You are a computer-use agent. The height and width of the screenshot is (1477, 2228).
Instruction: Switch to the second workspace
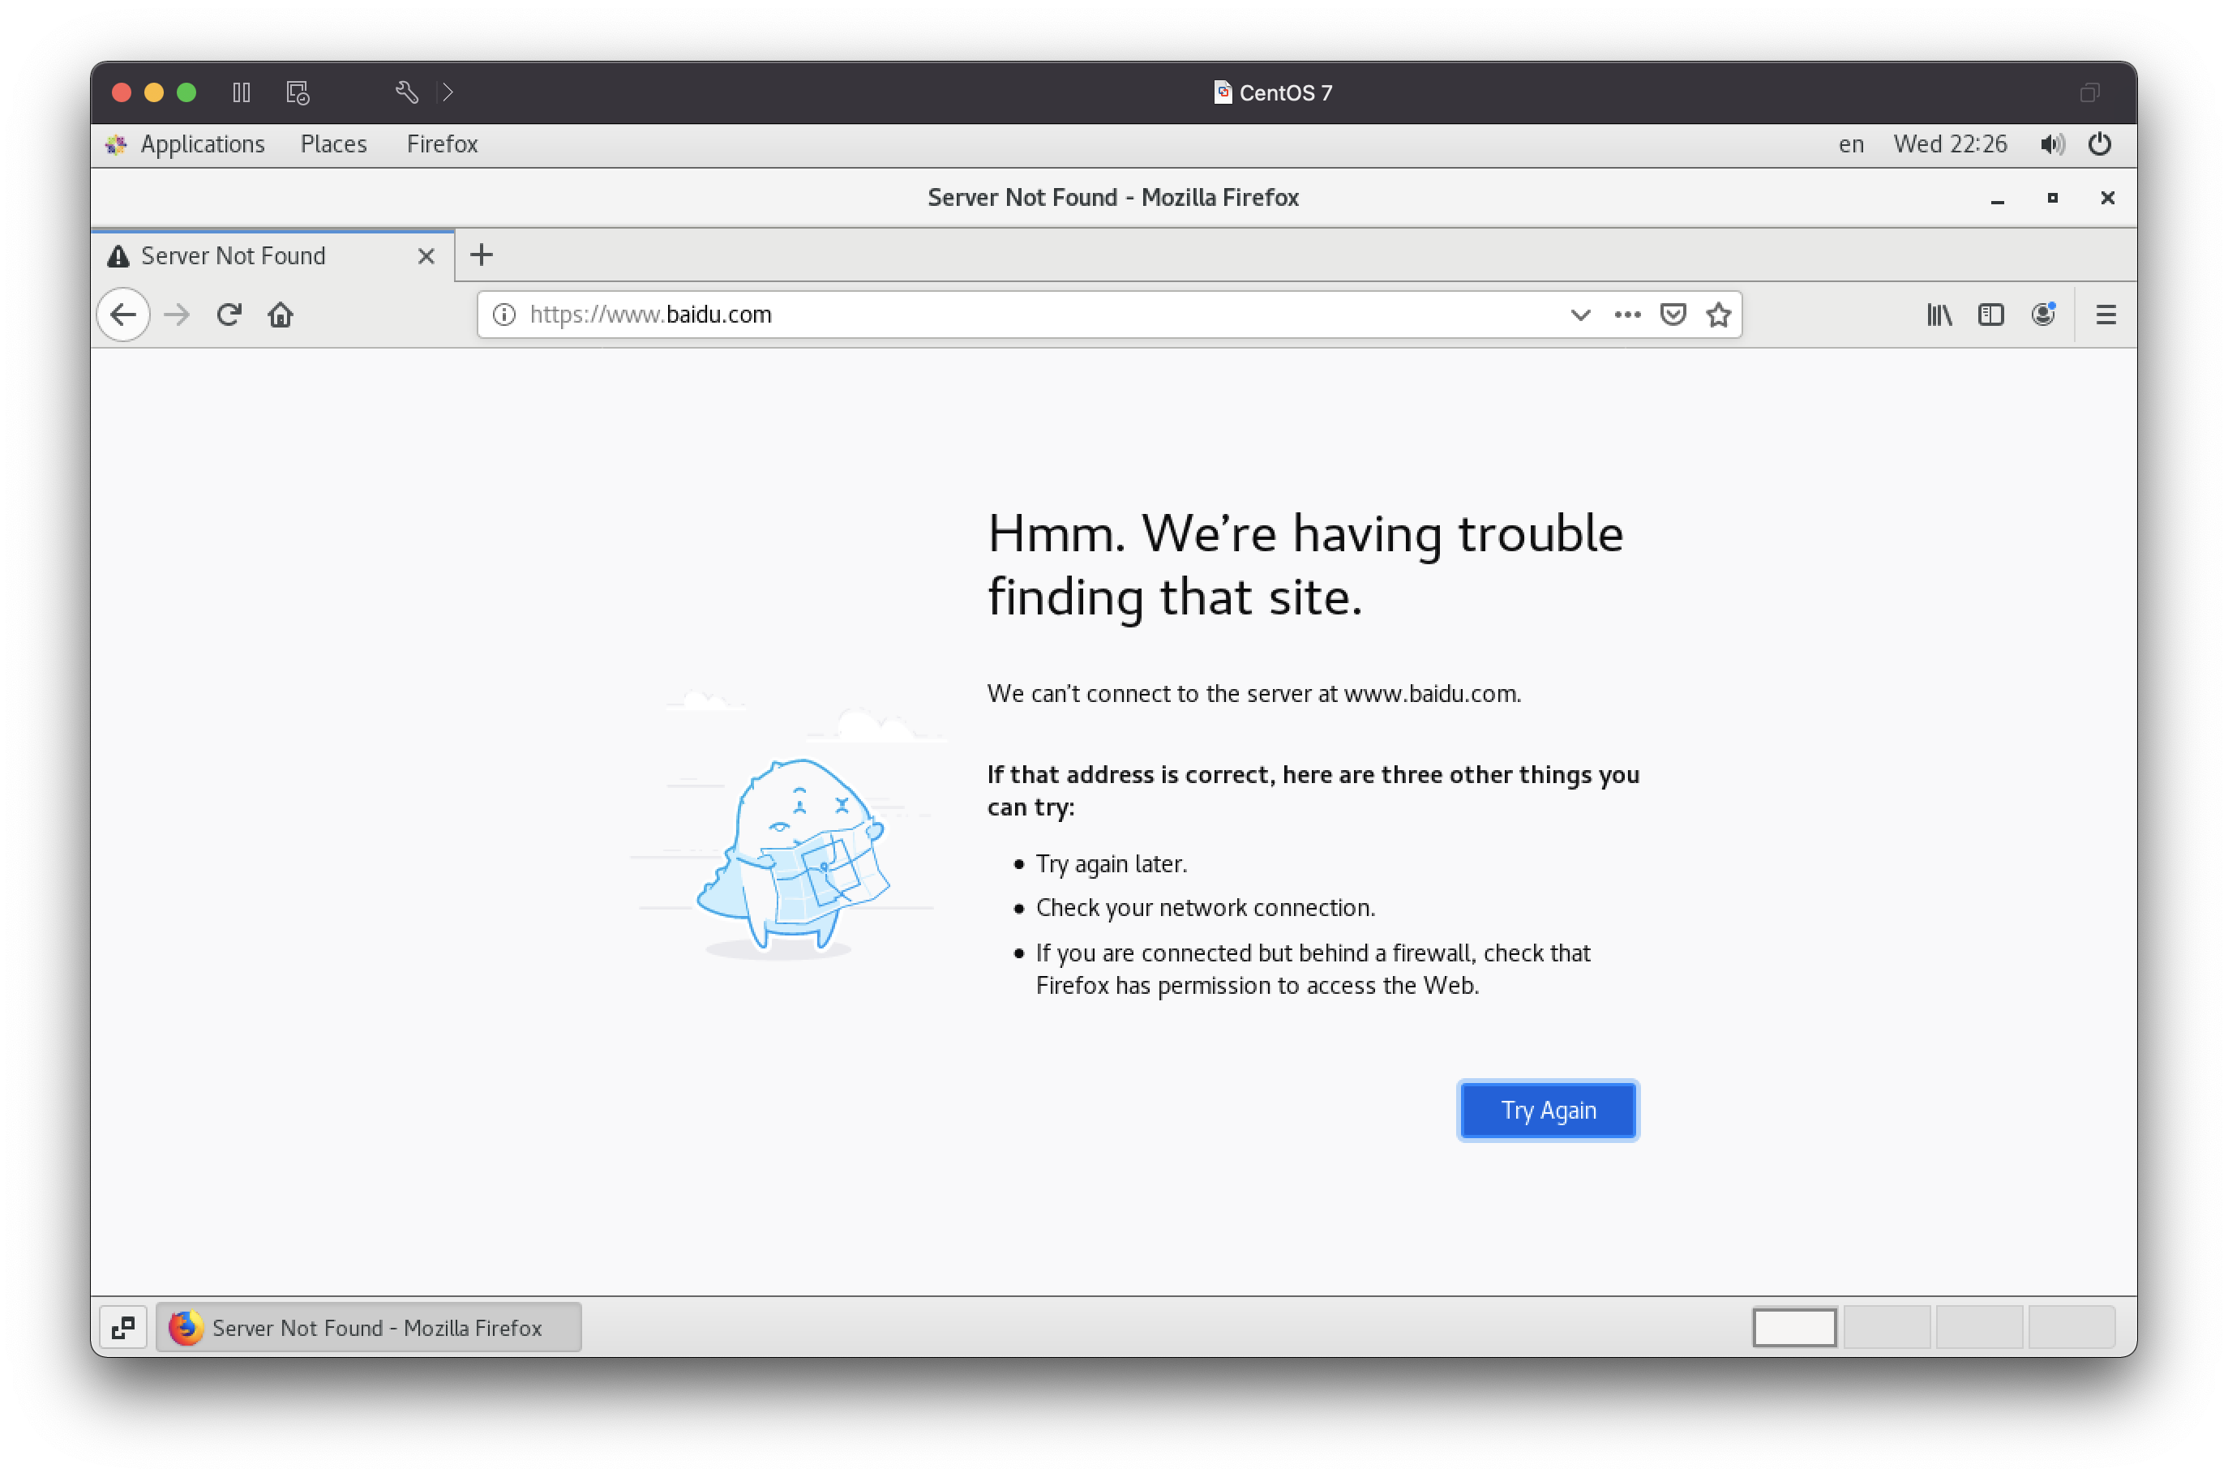click(1886, 1327)
